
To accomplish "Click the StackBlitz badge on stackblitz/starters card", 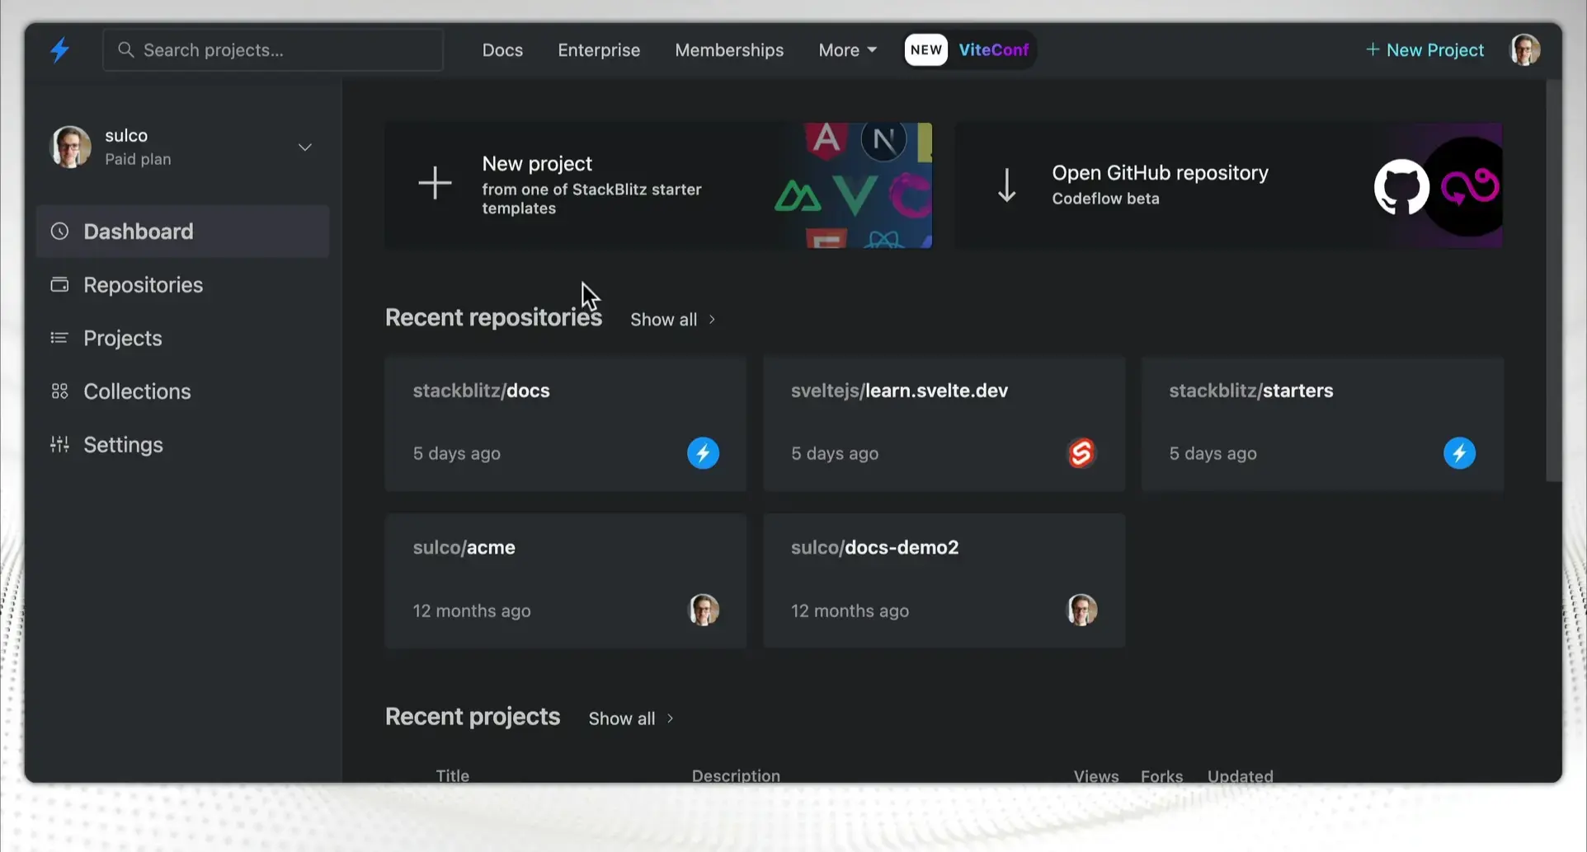I will tap(1459, 453).
